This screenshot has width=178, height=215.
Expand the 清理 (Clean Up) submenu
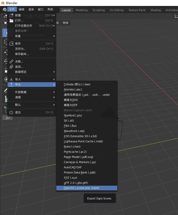coord(32,97)
